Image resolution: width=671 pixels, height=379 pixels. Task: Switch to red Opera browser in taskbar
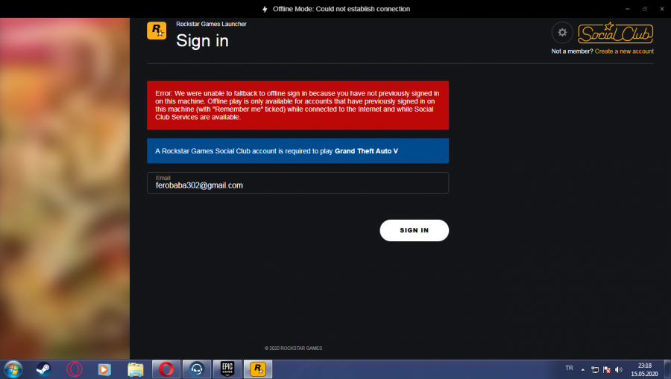point(166,369)
